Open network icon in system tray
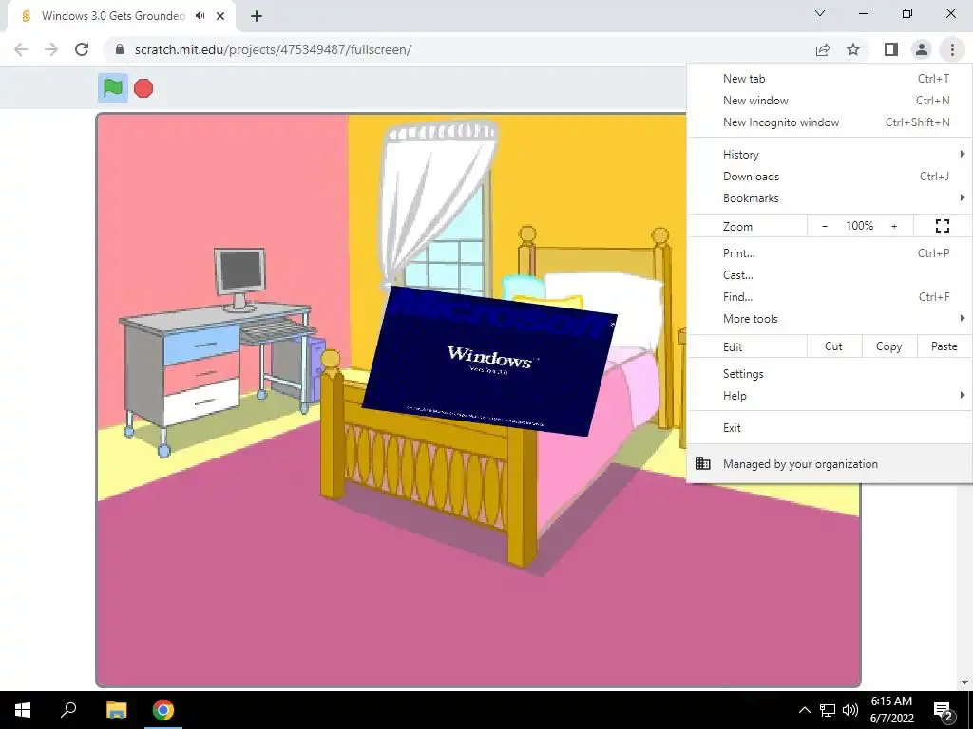The height and width of the screenshot is (729, 973). (828, 710)
